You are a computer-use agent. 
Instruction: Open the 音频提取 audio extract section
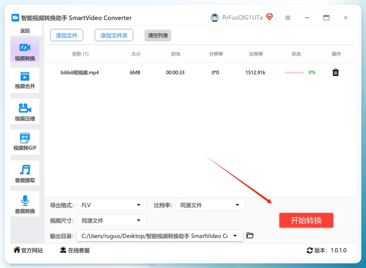click(25, 173)
